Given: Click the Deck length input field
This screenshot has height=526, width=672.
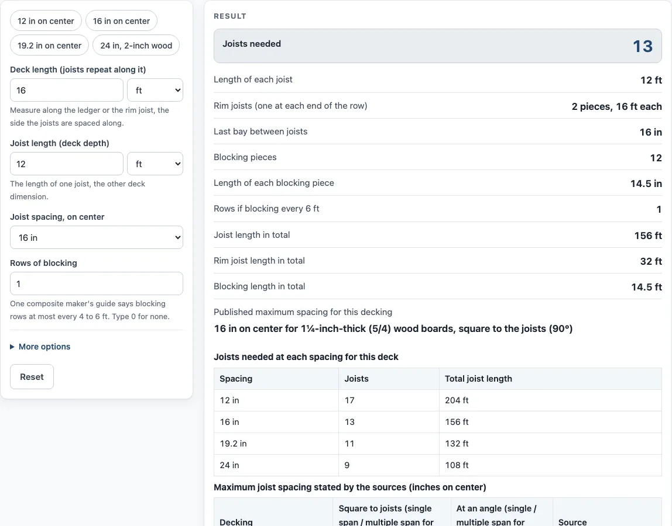Looking at the screenshot, I should click(66, 91).
